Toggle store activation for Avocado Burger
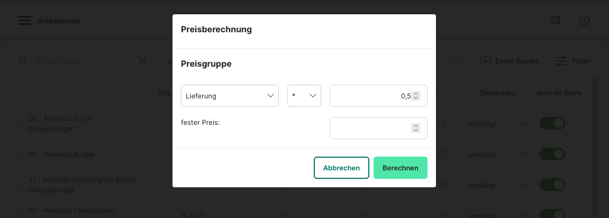The width and height of the screenshot is (609, 218). [552, 155]
